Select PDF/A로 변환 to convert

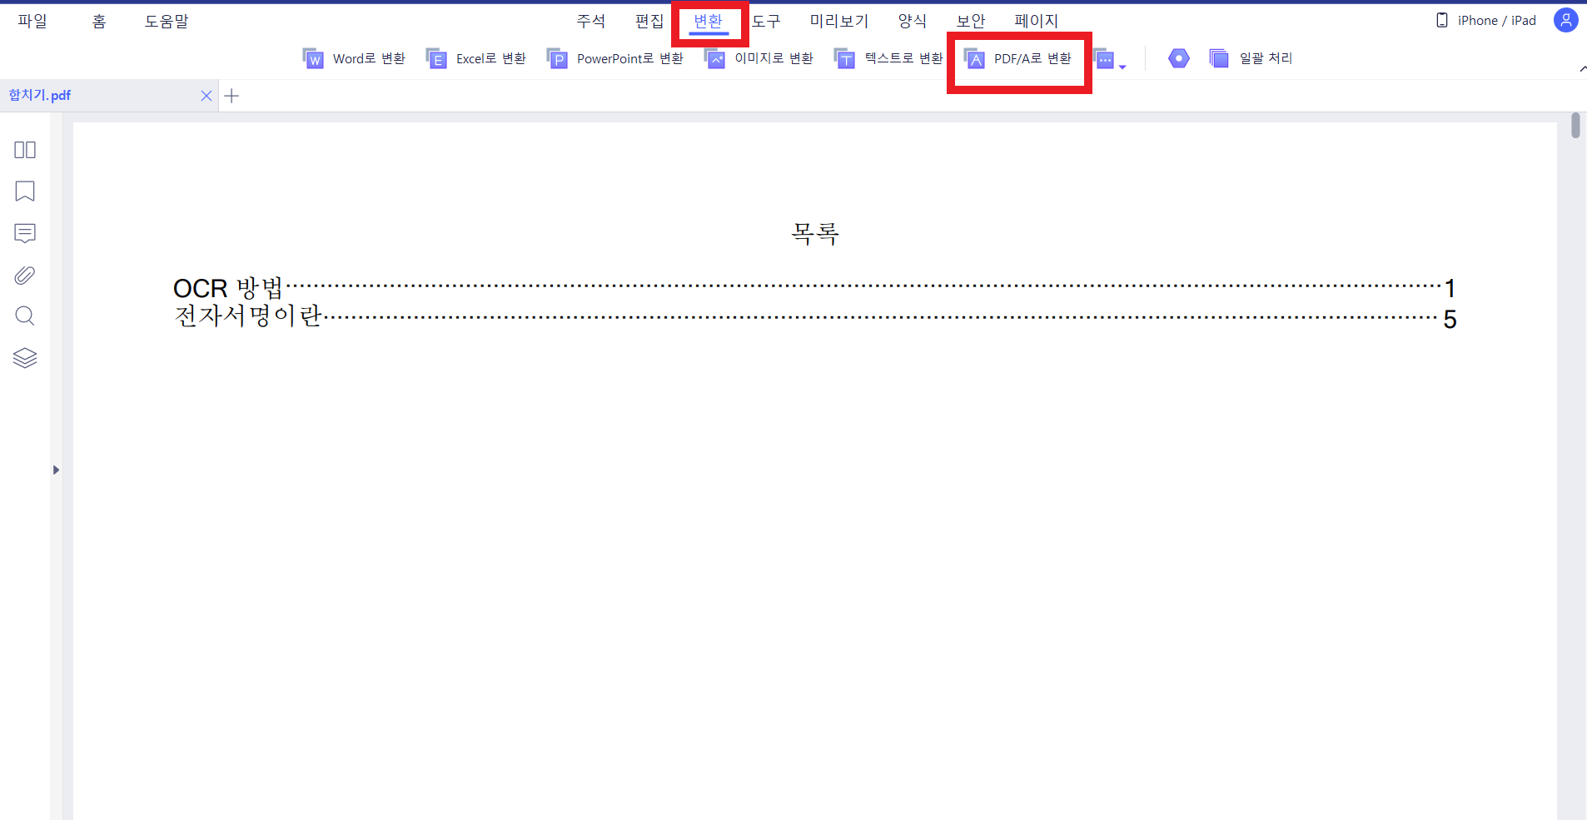click(x=1018, y=58)
